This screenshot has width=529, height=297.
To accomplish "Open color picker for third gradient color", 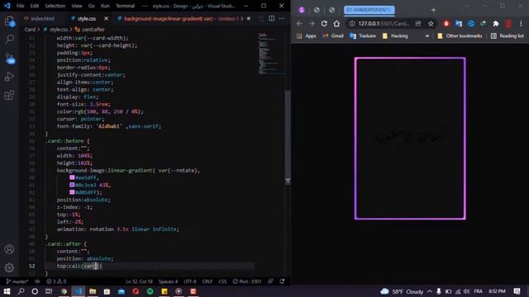I will [x=72, y=192].
